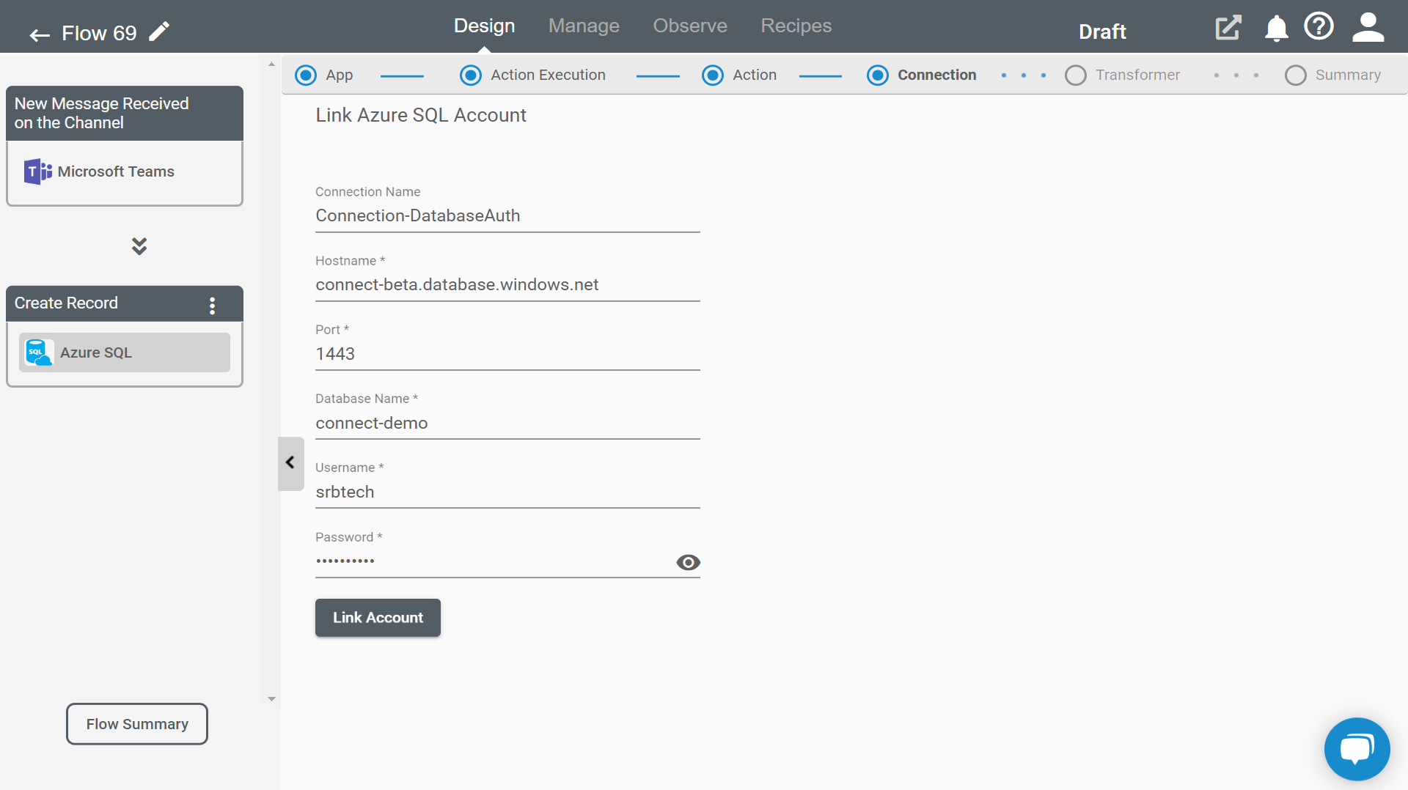Click the Database Name input field
The width and height of the screenshot is (1408, 790).
[507, 424]
